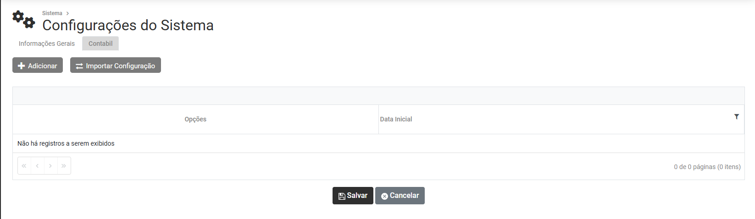Jump to the last page of results
Screen dimensions: 755x219
click(64, 166)
